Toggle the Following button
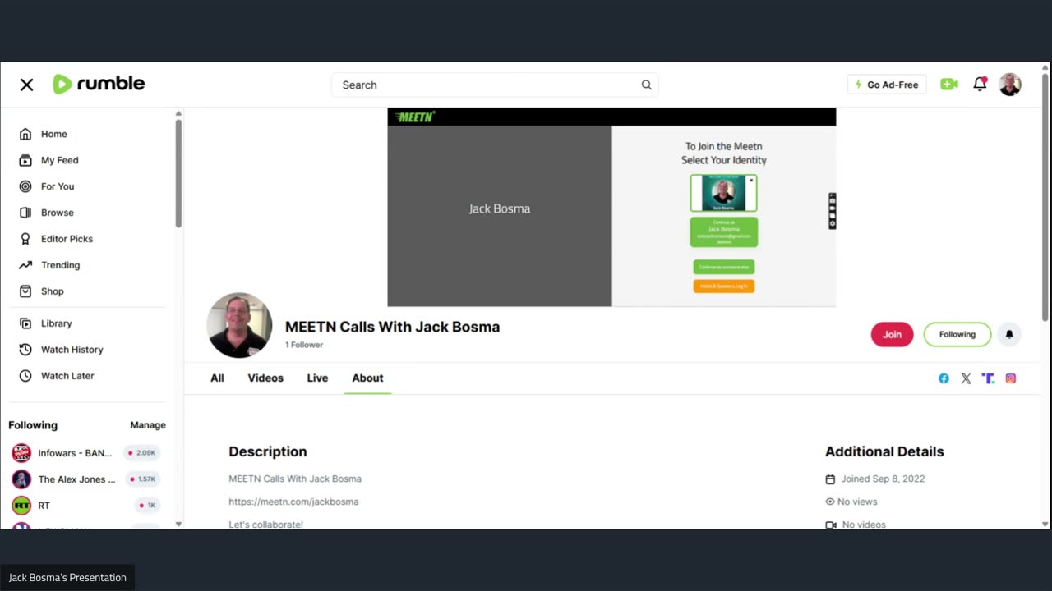This screenshot has width=1052, height=591. pyautogui.click(x=957, y=334)
